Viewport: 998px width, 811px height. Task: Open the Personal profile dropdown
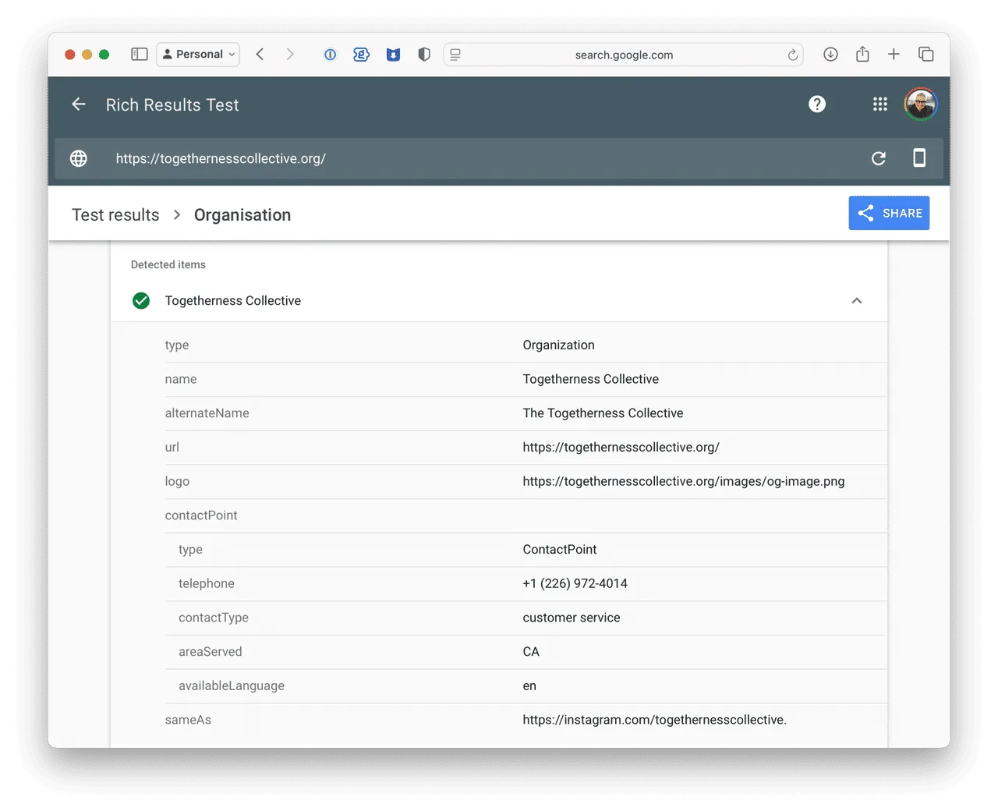(198, 55)
